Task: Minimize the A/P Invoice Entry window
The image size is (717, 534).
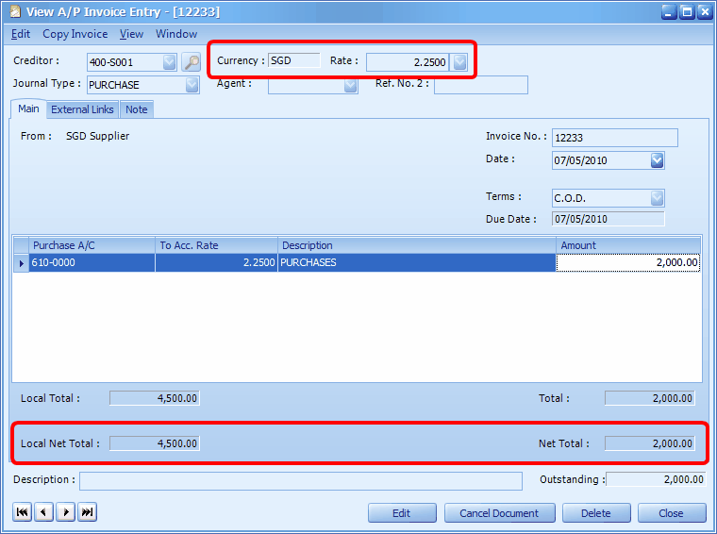Action: pyautogui.click(x=669, y=12)
